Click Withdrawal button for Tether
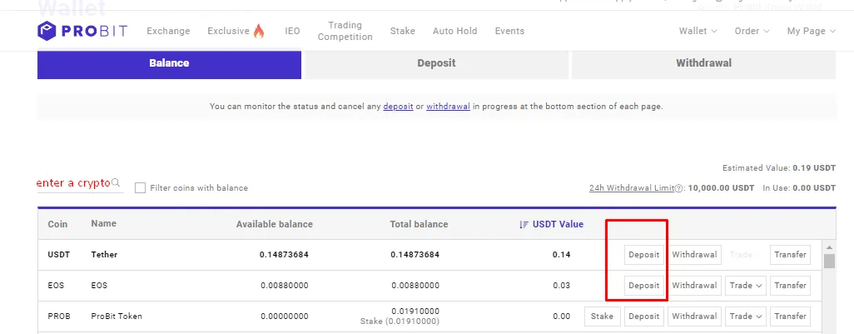Viewport: 854px width, 334px height. (694, 254)
